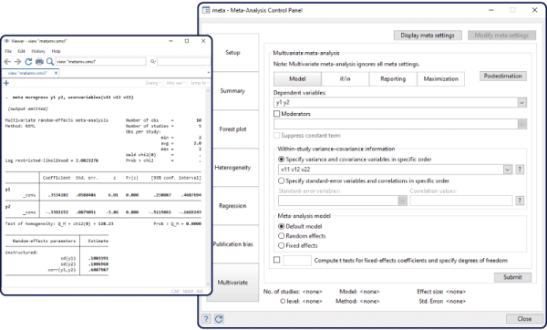The width and height of the screenshot is (547, 330).
Task: Click the Forward arrow in Viewer toolbar
Action: 18,62
